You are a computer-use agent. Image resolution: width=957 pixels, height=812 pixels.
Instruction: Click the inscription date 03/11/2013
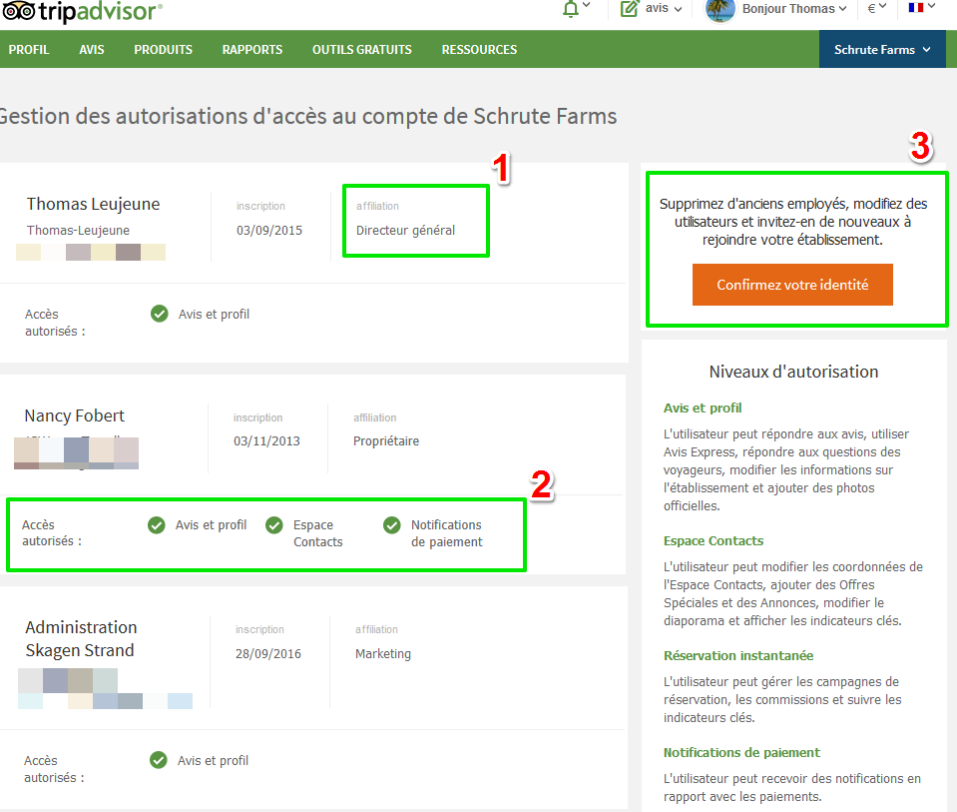point(266,441)
